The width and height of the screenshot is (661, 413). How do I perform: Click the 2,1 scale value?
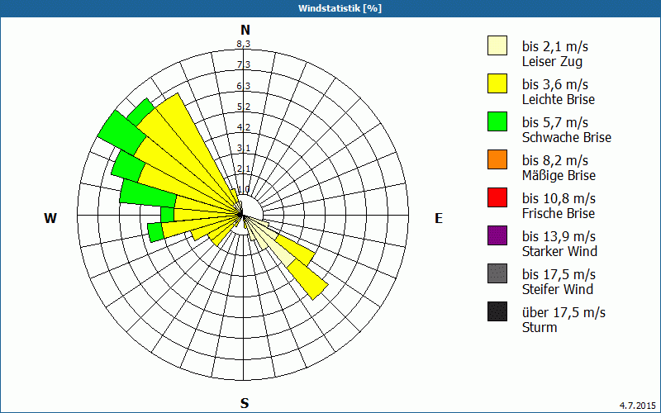[244, 169]
